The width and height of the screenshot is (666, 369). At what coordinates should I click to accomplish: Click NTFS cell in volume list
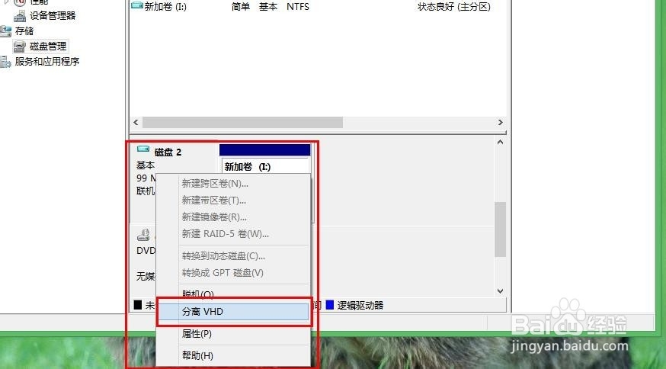298,7
